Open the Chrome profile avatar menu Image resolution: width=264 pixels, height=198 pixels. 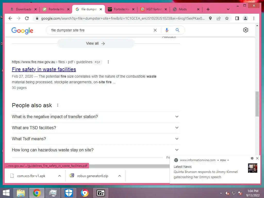pos(245,18)
